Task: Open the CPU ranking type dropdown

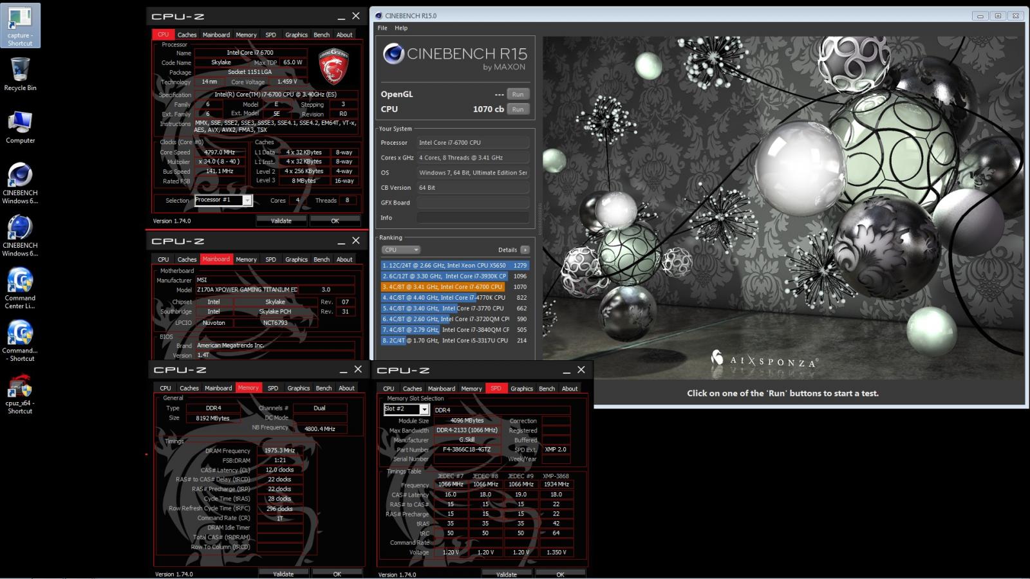Action: 400,250
